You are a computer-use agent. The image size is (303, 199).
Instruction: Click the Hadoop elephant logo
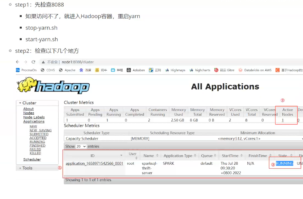click(54, 85)
